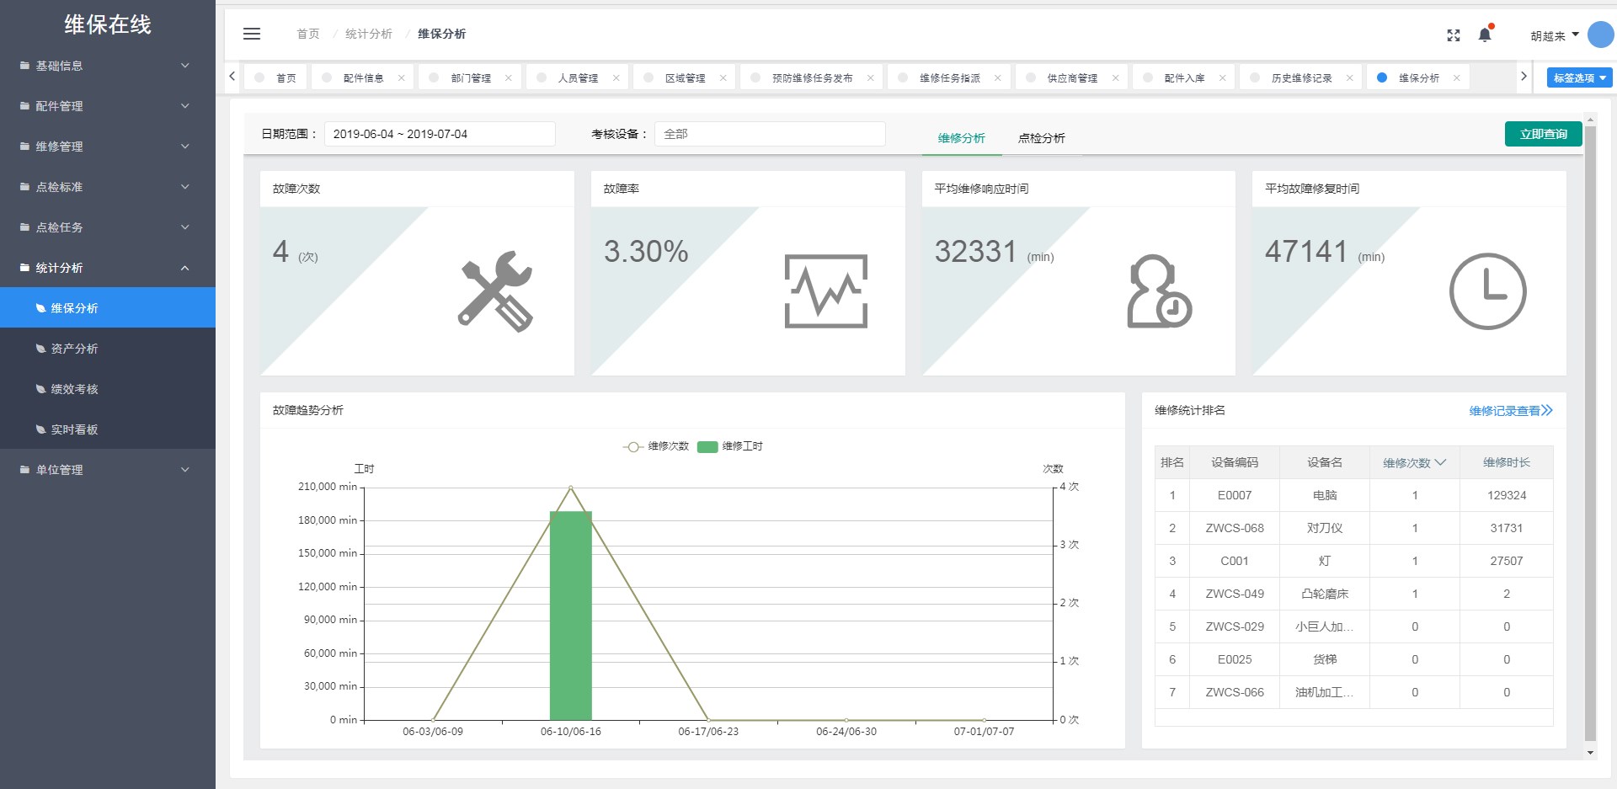Image resolution: width=1617 pixels, height=789 pixels.
Task: Click the fault rate monitor icon
Action: pyautogui.click(x=826, y=291)
